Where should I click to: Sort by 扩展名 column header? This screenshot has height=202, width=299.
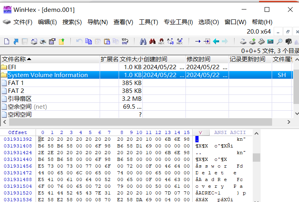coord(110,59)
